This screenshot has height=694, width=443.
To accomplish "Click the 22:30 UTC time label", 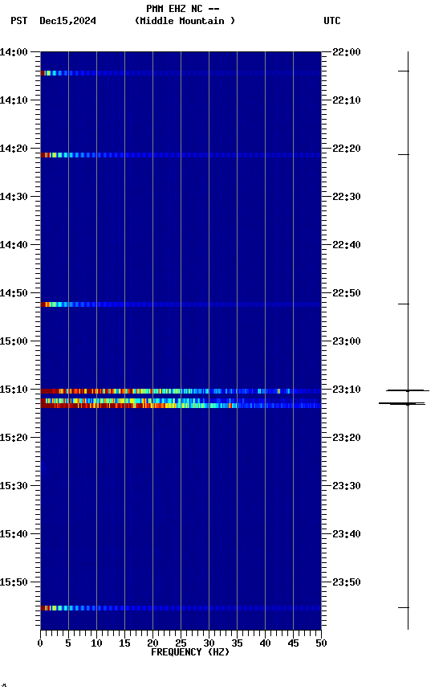I will pos(347,197).
